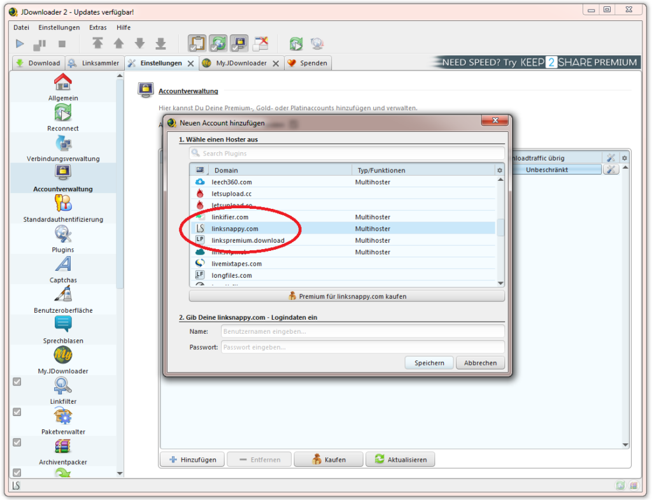The image size is (652, 500).
Task: Click the update check globe icon
Action: click(317, 43)
